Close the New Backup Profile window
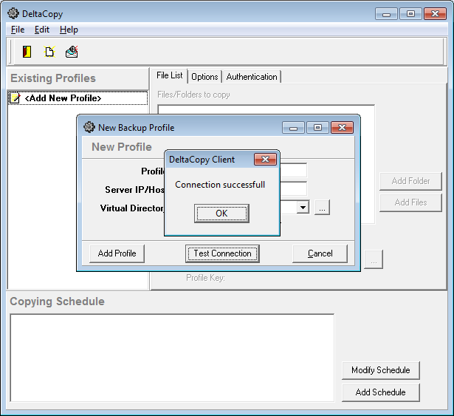The image size is (454, 416). pyautogui.click(x=341, y=127)
